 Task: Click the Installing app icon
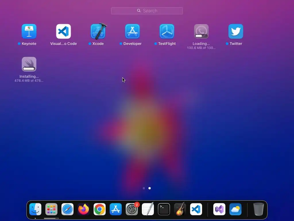click(29, 64)
